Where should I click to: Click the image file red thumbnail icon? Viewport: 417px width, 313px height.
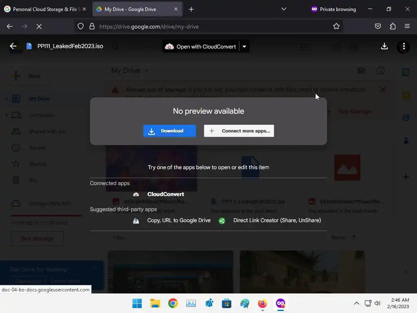pyautogui.click(x=347, y=168)
